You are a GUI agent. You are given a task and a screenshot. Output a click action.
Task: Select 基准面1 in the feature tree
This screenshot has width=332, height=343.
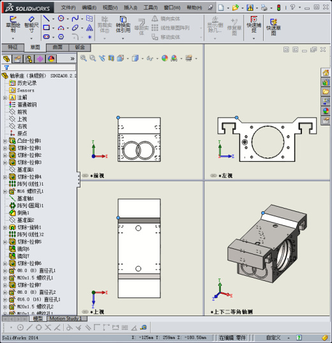(x=26, y=170)
